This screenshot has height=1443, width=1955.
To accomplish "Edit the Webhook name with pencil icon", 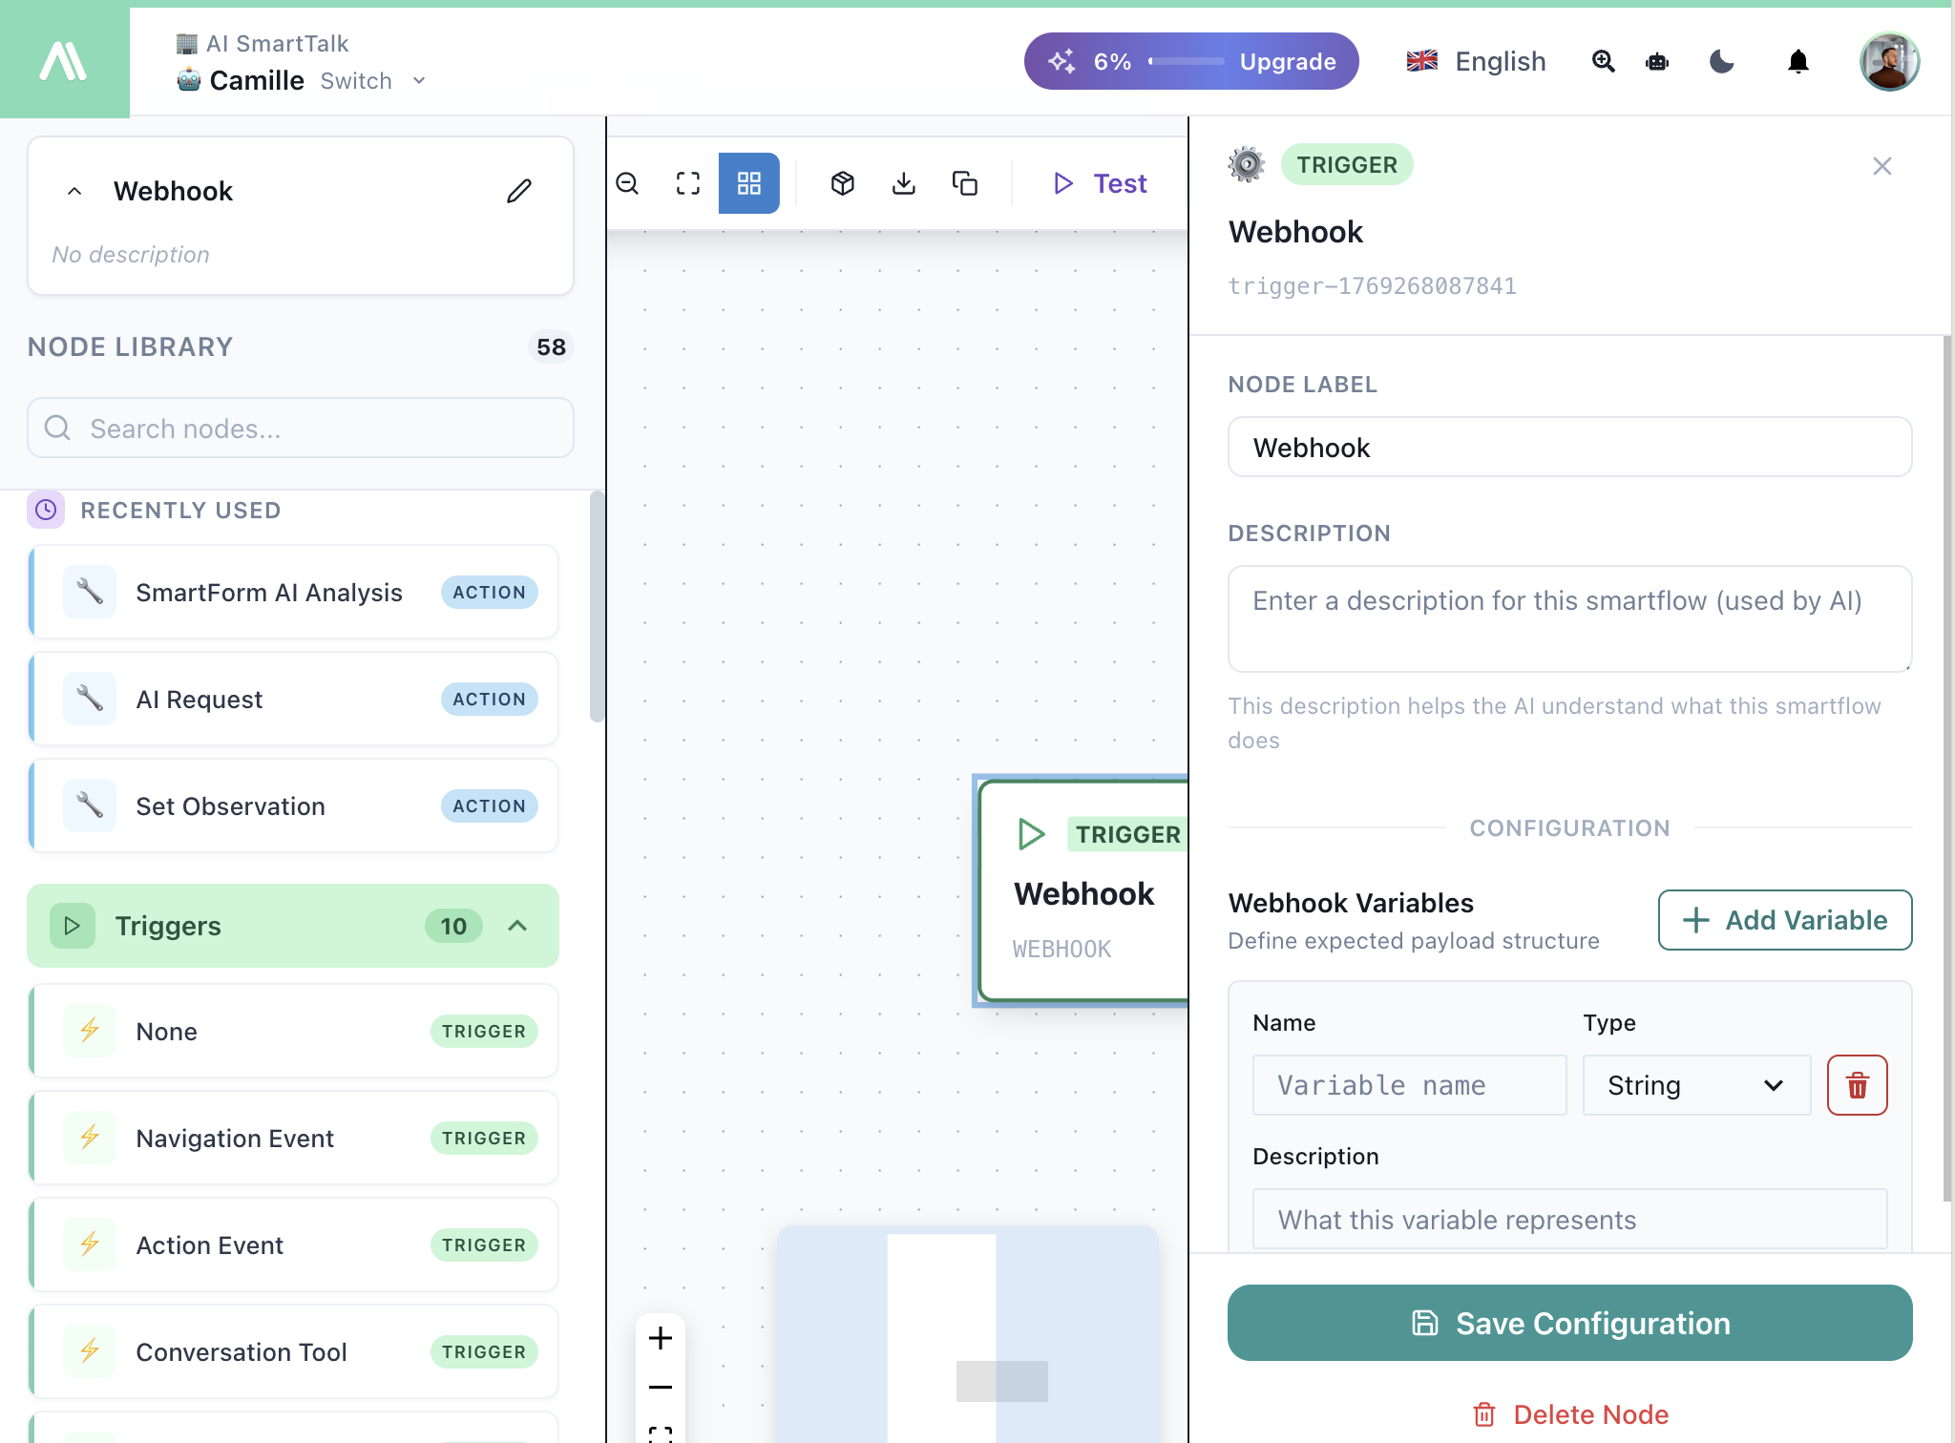I will (518, 191).
